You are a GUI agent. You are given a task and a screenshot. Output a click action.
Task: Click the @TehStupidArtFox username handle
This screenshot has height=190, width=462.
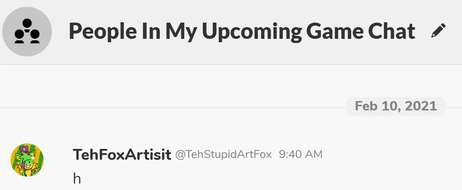[223, 155]
